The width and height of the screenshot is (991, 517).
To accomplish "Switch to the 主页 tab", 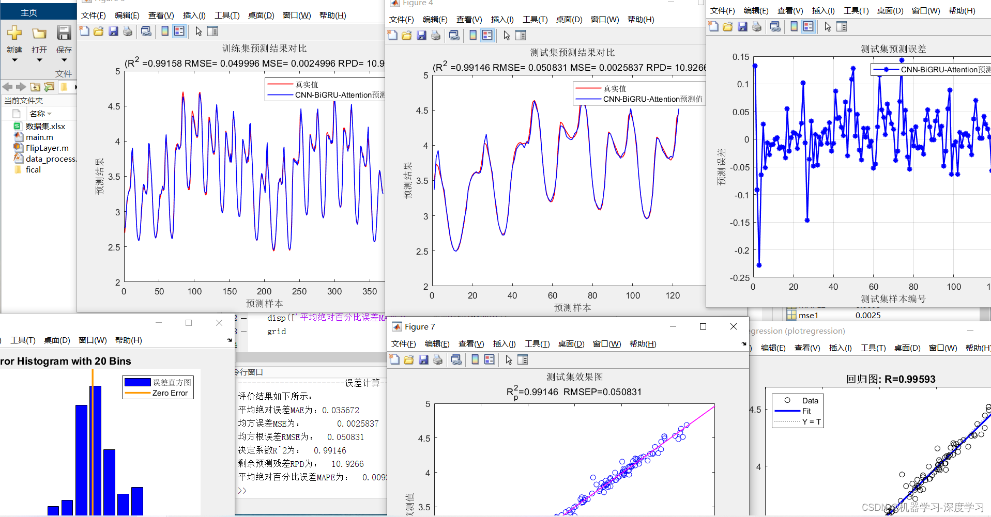I will click(x=29, y=12).
